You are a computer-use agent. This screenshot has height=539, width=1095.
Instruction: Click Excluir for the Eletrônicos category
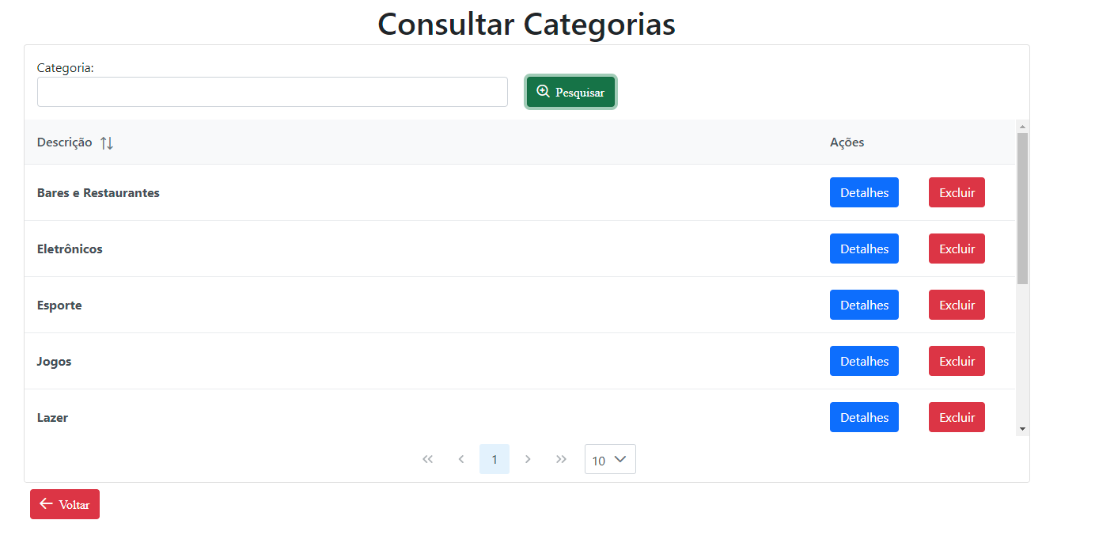tap(957, 249)
